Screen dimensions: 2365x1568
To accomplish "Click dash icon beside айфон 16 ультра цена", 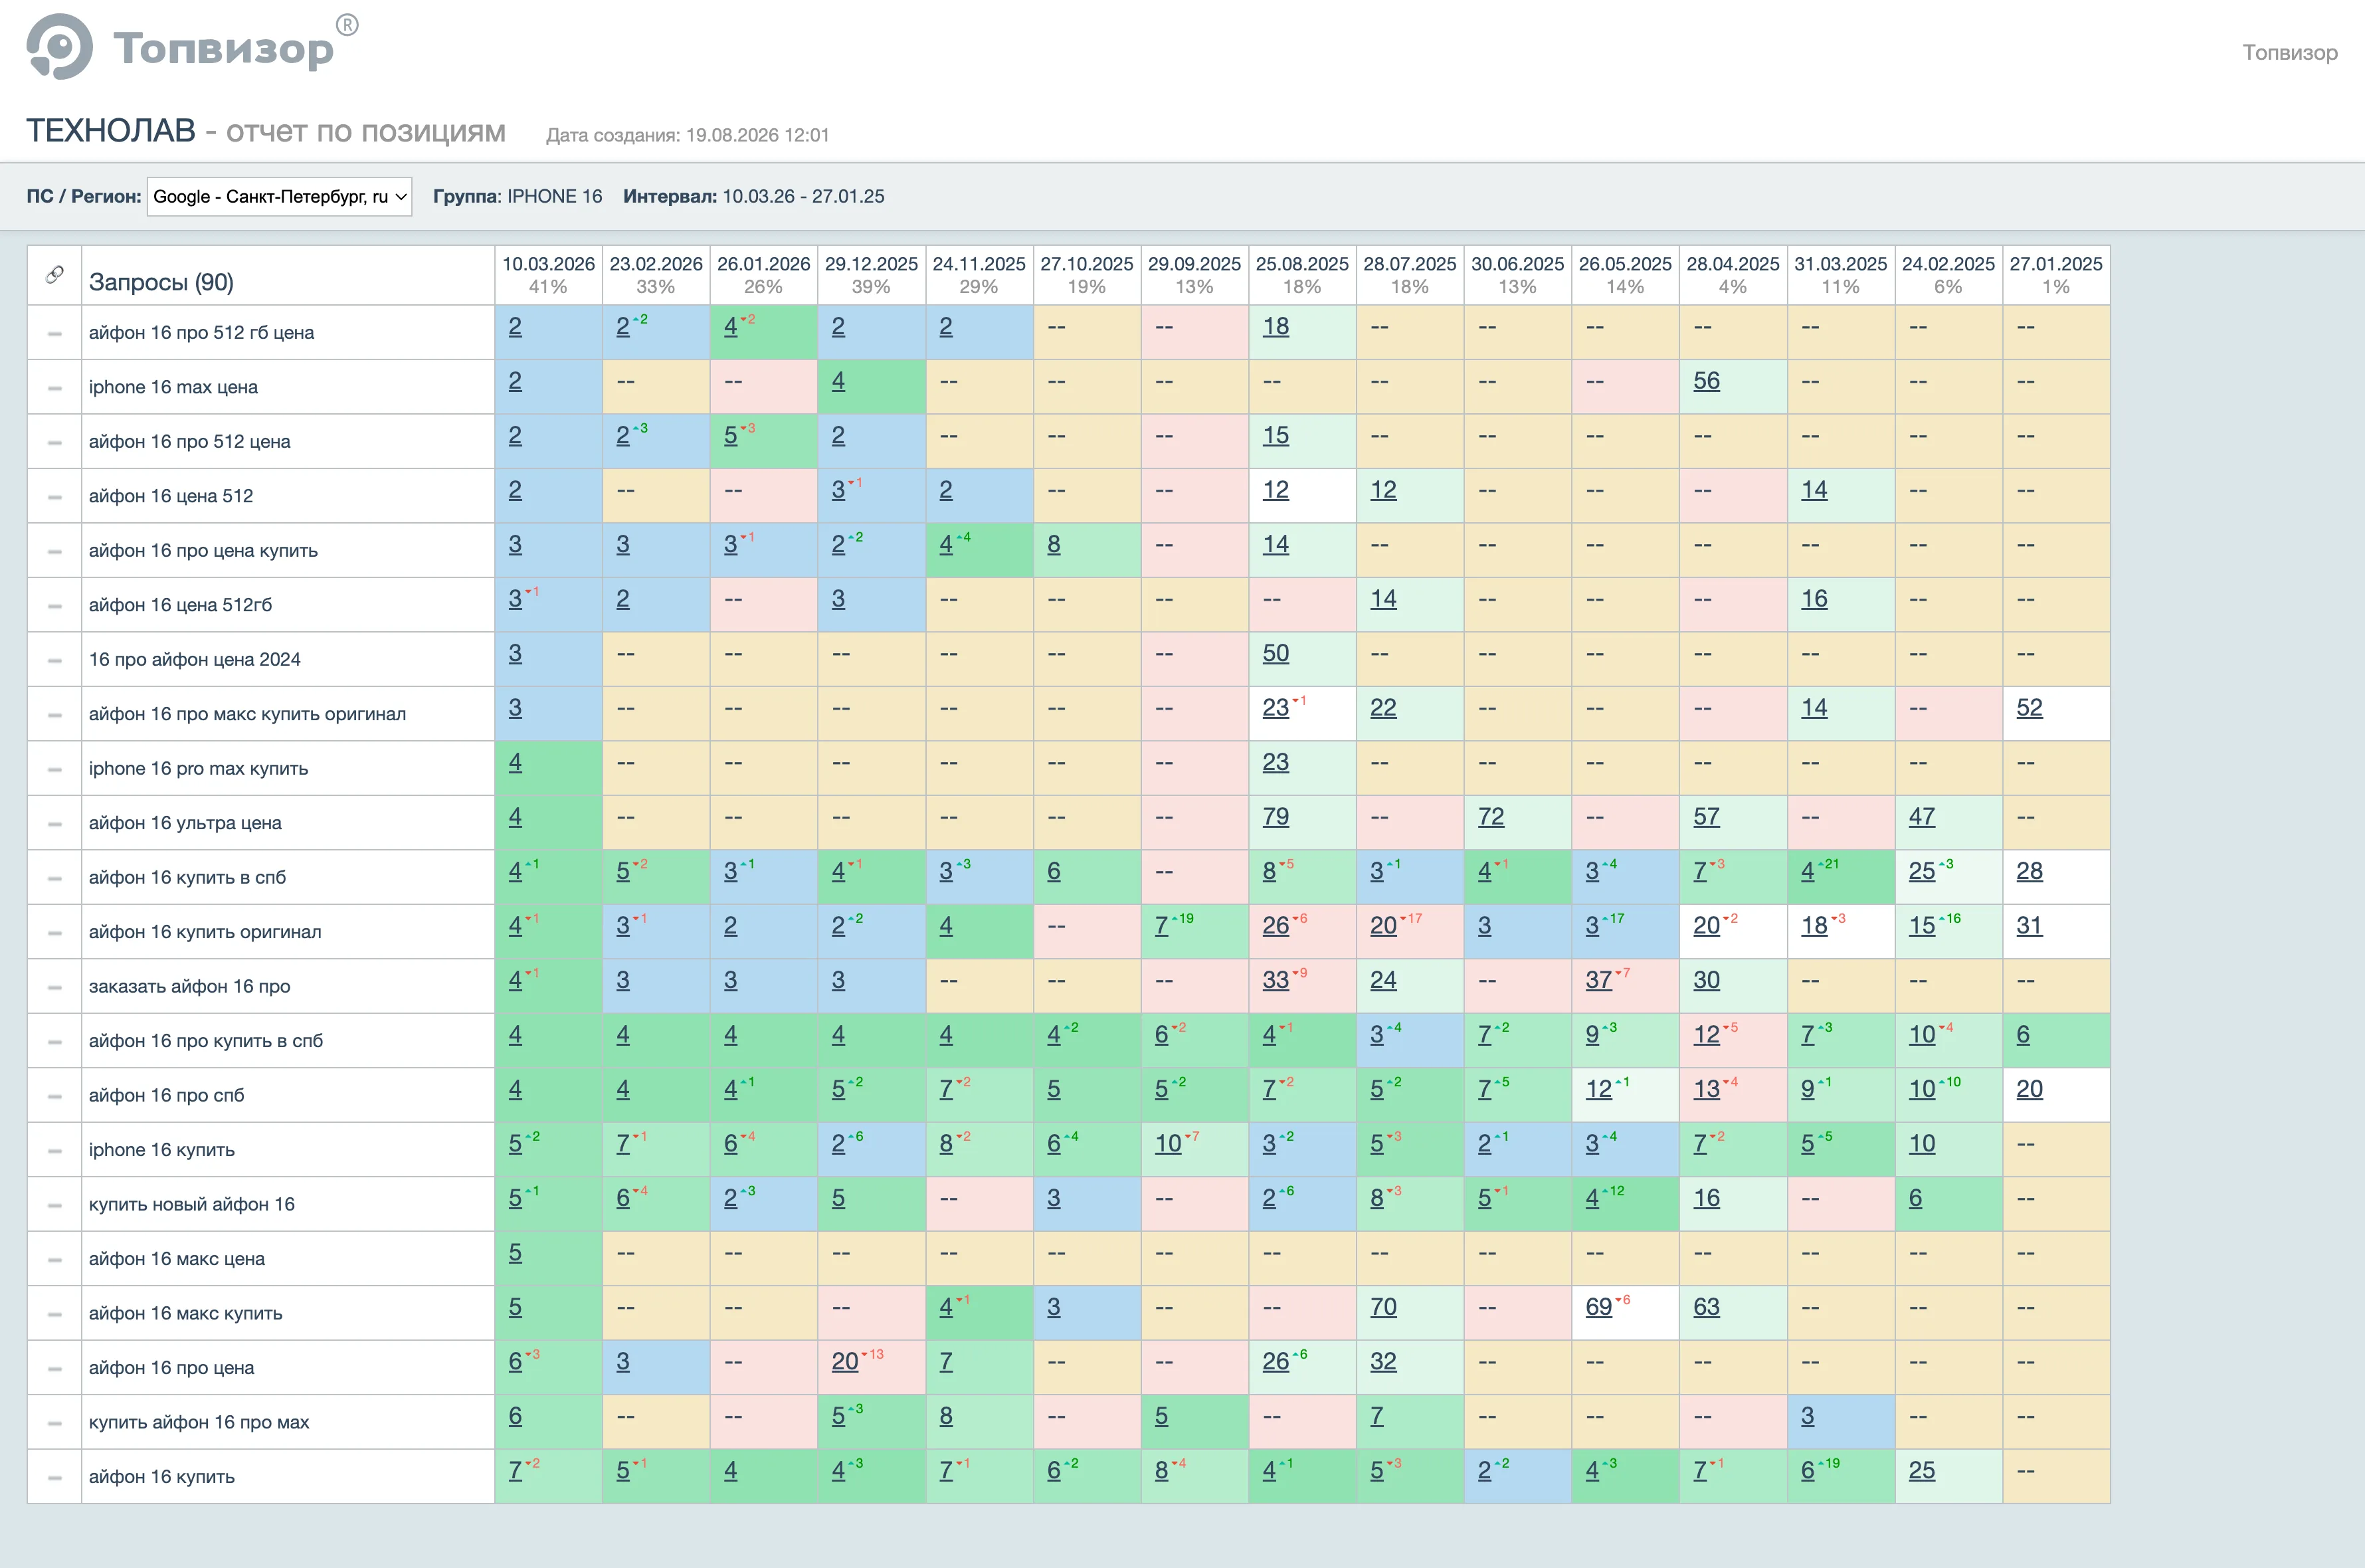I will click(x=55, y=824).
